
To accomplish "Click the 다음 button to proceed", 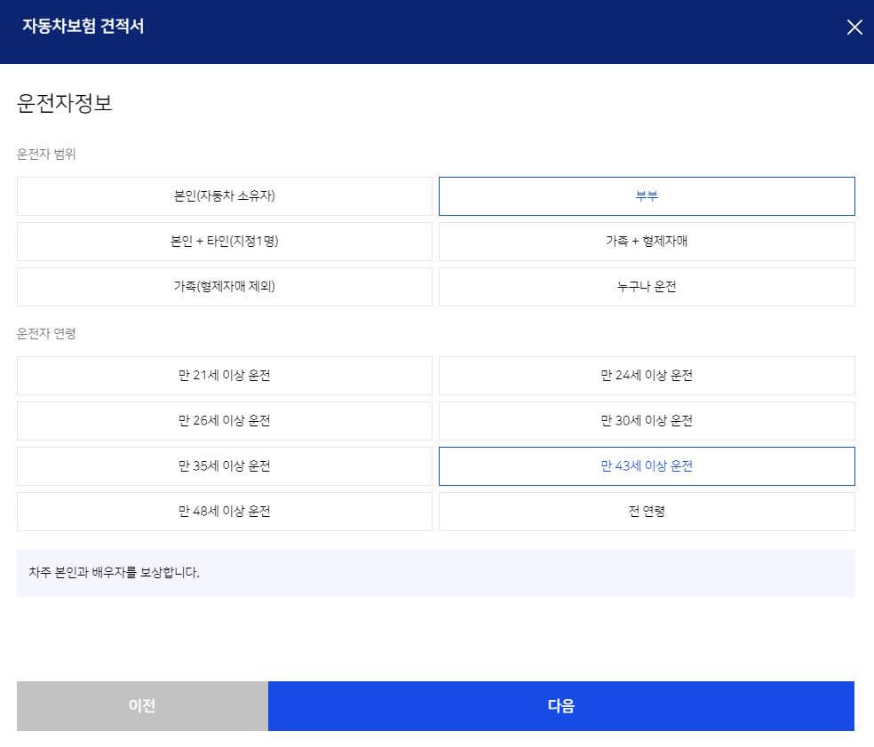I will coord(562,705).
